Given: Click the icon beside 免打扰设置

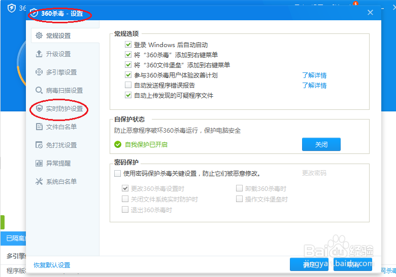Looking at the screenshot, I should [x=39, y=145].
